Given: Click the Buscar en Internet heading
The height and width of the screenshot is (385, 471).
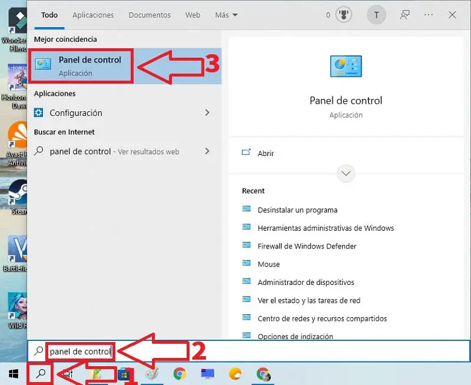Looking at the screenshot, I should pos(64,132).
